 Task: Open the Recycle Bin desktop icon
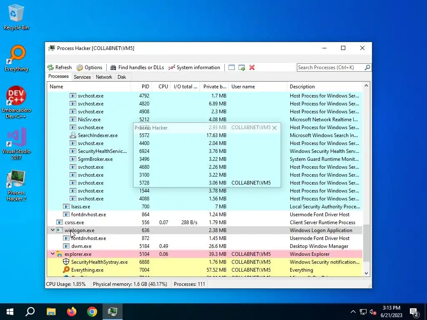pos(16,17)
